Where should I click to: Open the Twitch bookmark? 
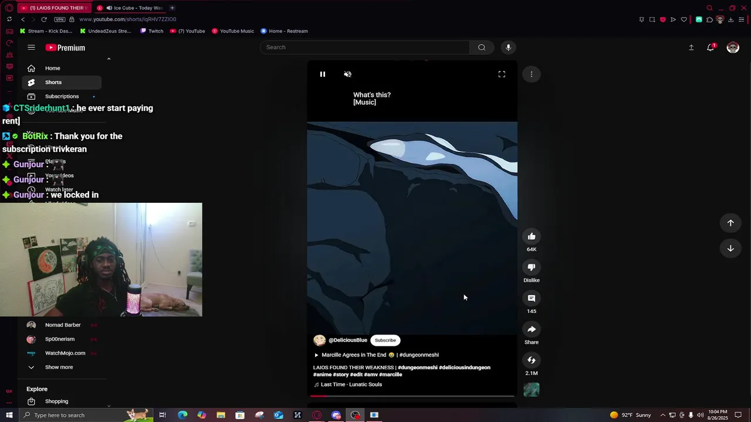(x=152, y=31)
